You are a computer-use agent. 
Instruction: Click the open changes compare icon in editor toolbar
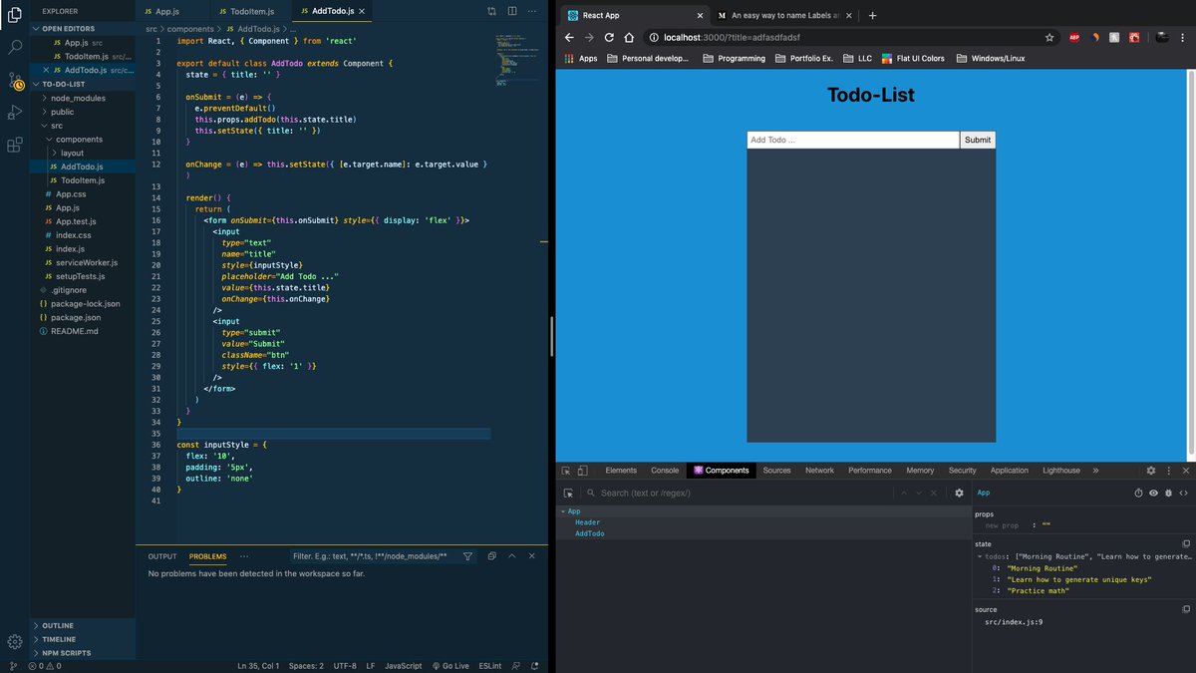coord(491,11)
